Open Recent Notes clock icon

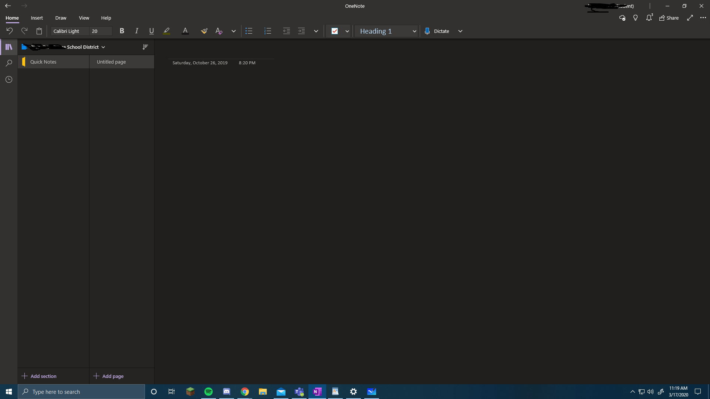click(x=9, y=79)
